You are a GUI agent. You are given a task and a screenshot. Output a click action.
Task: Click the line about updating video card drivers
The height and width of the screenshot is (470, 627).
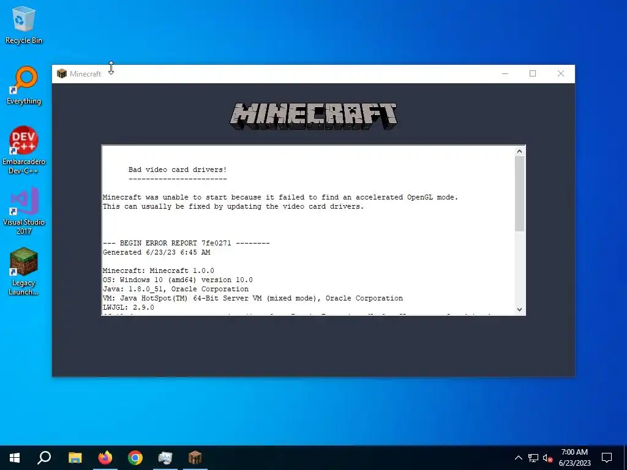[233, 206]
